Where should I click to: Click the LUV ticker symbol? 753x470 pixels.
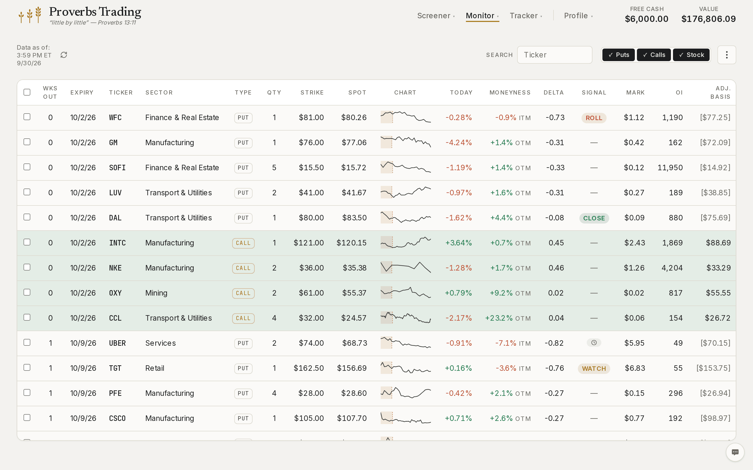115,193
